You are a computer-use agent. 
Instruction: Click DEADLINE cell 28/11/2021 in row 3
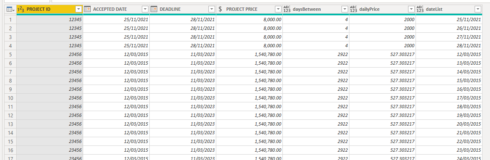[x=183, y=37]
